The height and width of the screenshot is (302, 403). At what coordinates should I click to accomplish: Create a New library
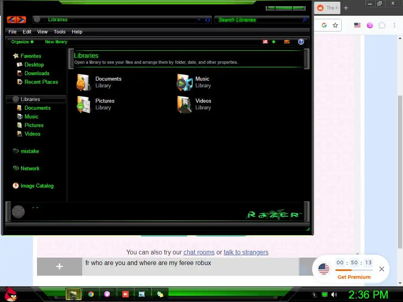coord(56,42)
